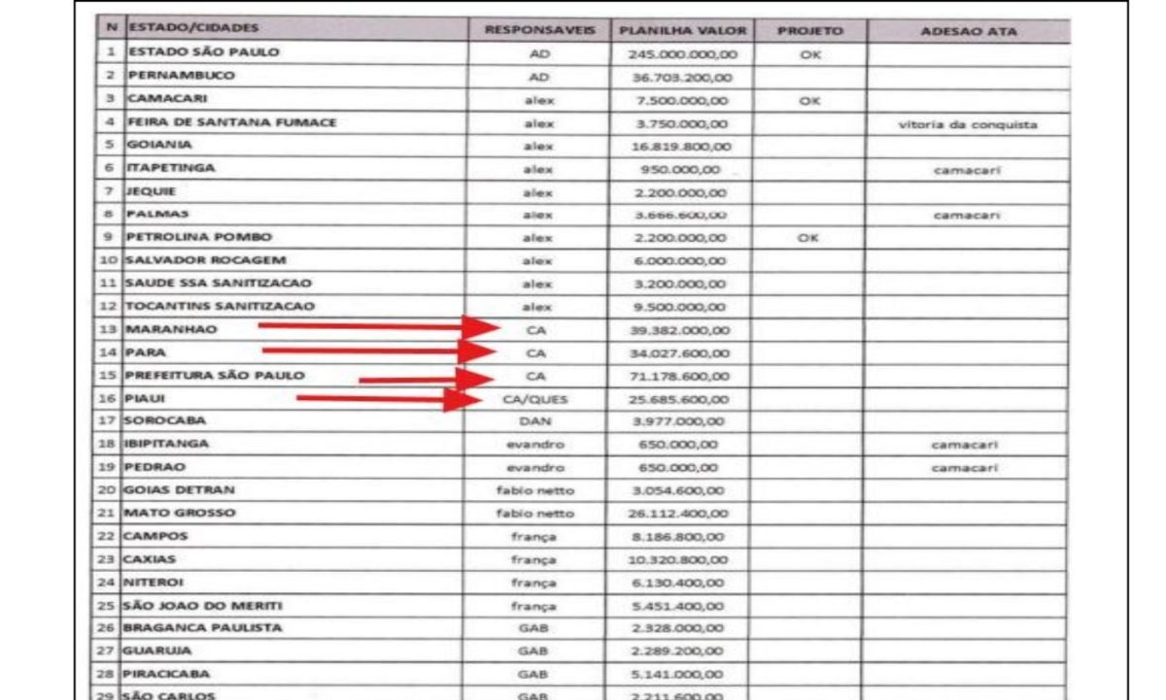
Task: Select the RESPONSAVEIS column header
Action: point(540,31)
